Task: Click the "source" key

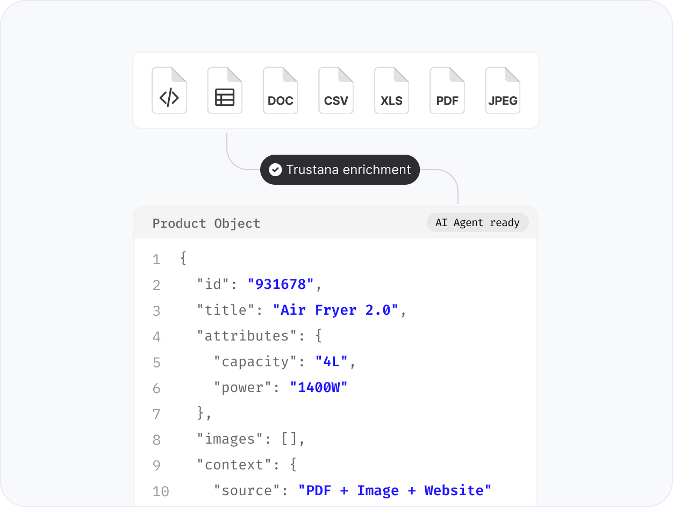Action: [248, 490]
